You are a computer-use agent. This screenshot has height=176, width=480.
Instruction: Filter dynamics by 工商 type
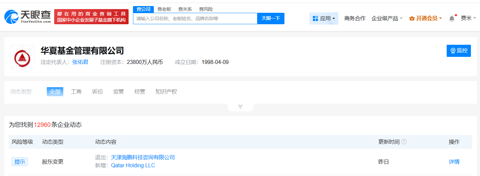click(76, 92)
